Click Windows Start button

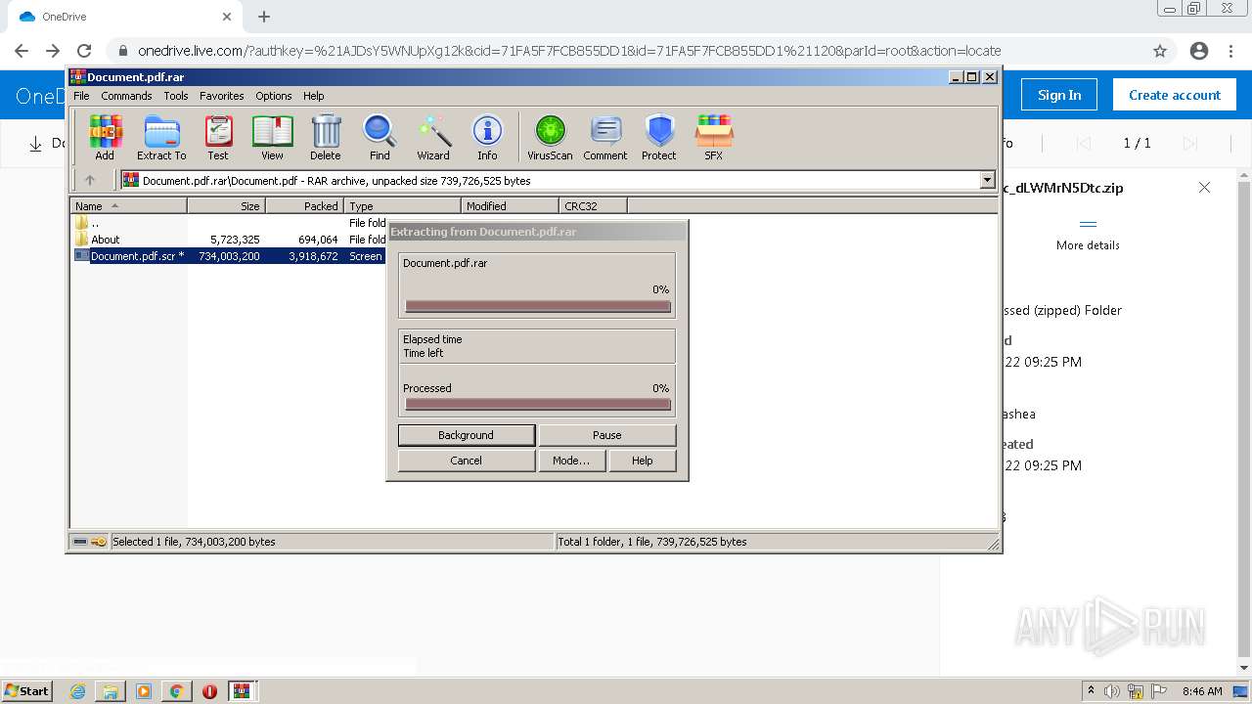[26, 691]
